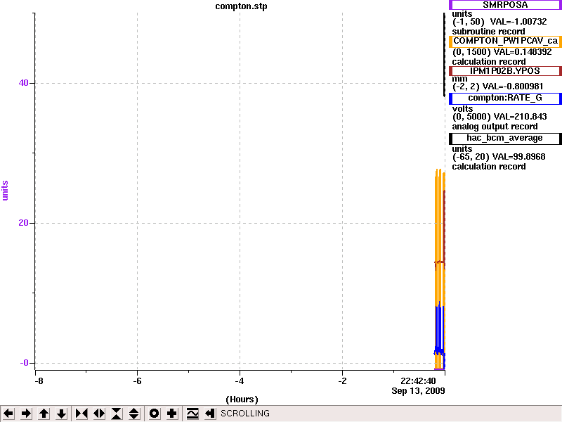
Task: Zoom out the value axis (up/down triangles icon)
Action: pos(134,414)
